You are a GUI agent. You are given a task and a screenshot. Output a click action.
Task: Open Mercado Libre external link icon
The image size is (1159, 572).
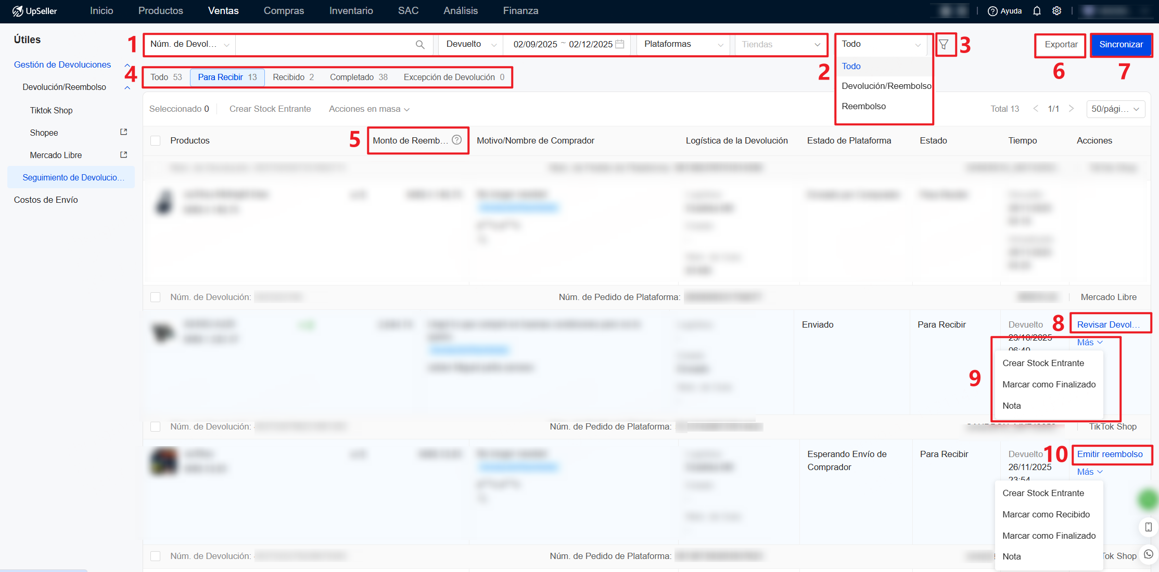coord(124,154)
